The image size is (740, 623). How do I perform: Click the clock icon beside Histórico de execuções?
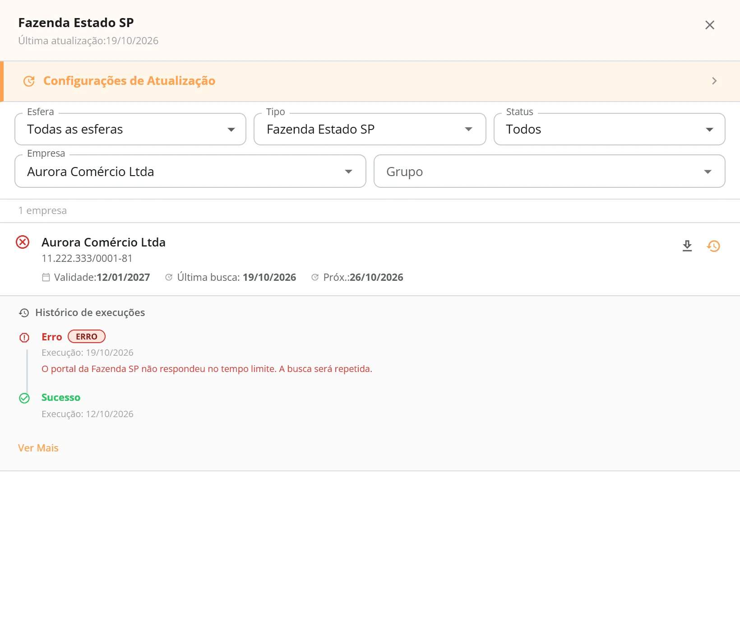[24, 313]
